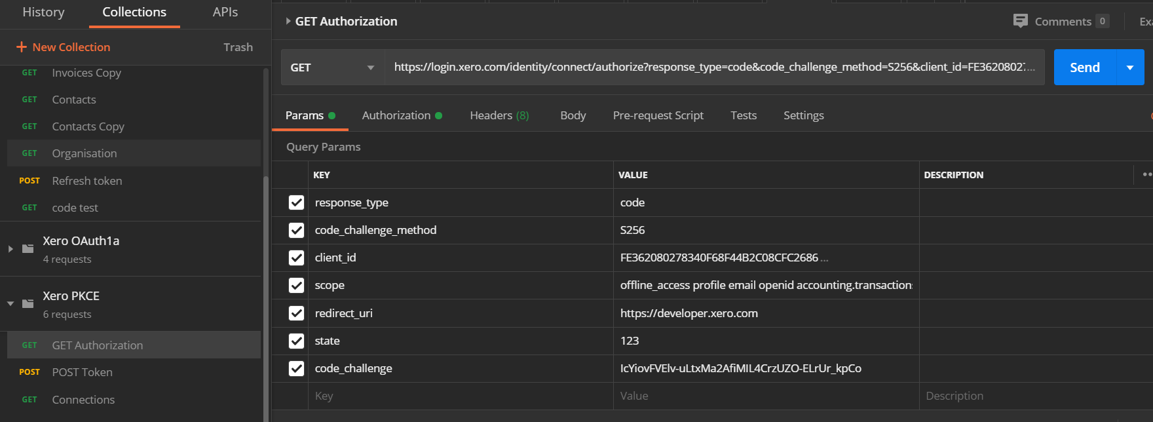Click the empty Description field in new row
The height and width of the screenshot is (422, 1153).
(1035, 396)
